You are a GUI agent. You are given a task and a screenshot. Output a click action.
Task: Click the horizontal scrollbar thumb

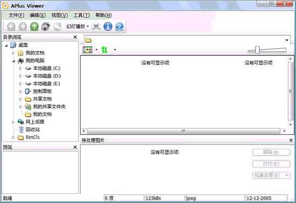coord(184,131)
